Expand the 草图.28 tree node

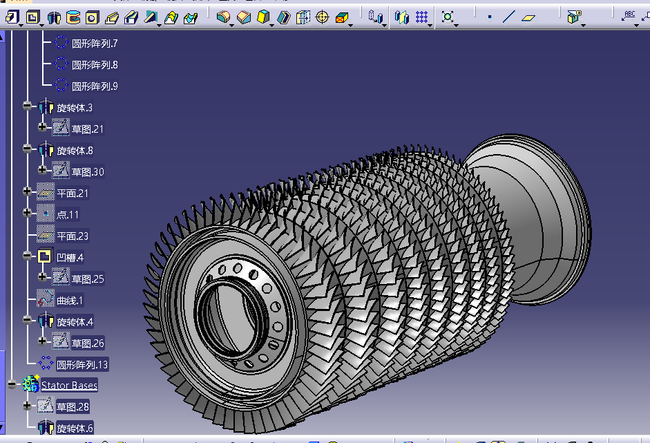[x=28, y=406]
